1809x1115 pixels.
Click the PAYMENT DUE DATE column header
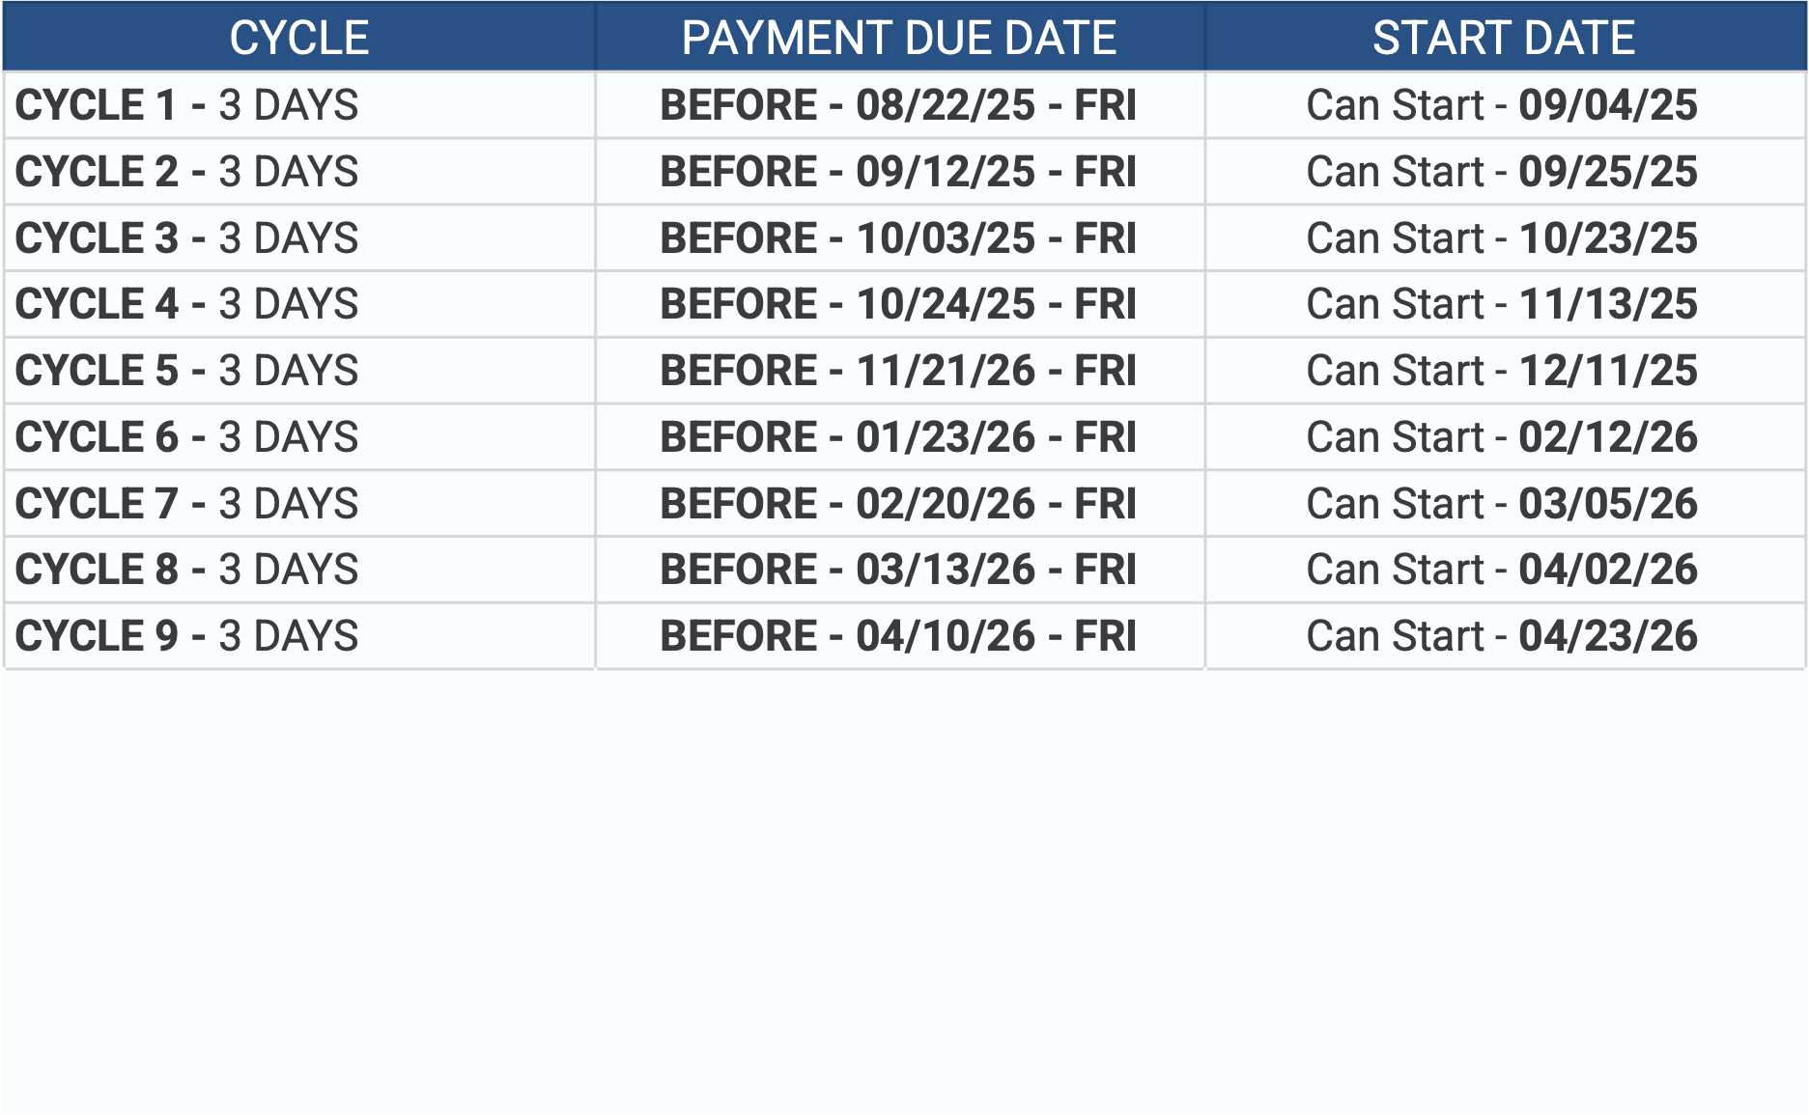point(898,39)
